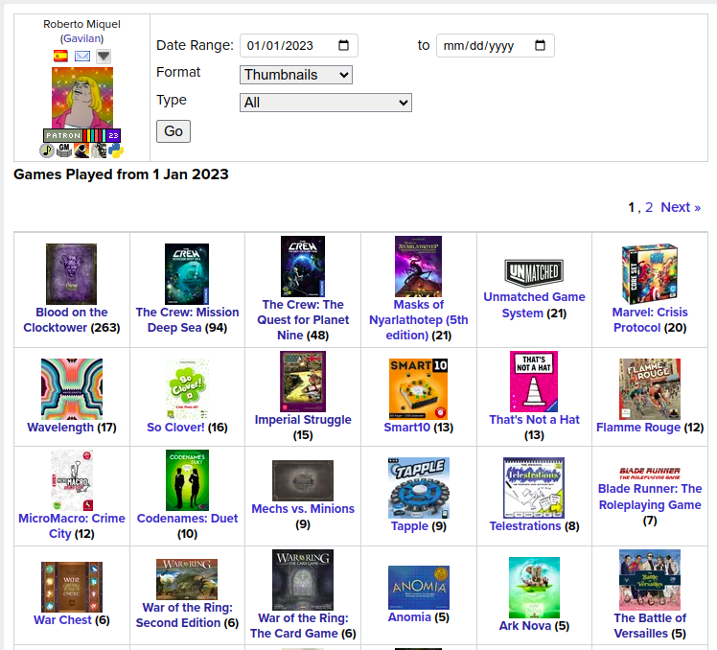
Task: Open Mechs vs. Minions title link
Action: tap(303, 509)
